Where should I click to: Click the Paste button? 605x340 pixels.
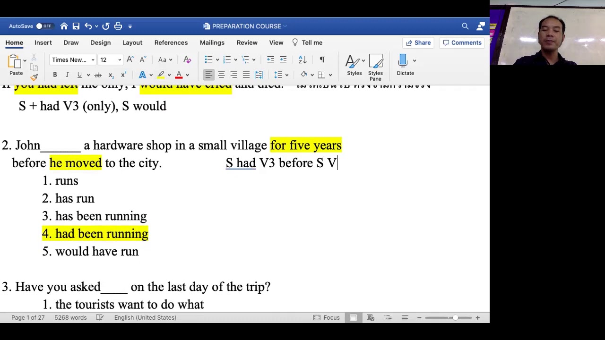[16, 65]
